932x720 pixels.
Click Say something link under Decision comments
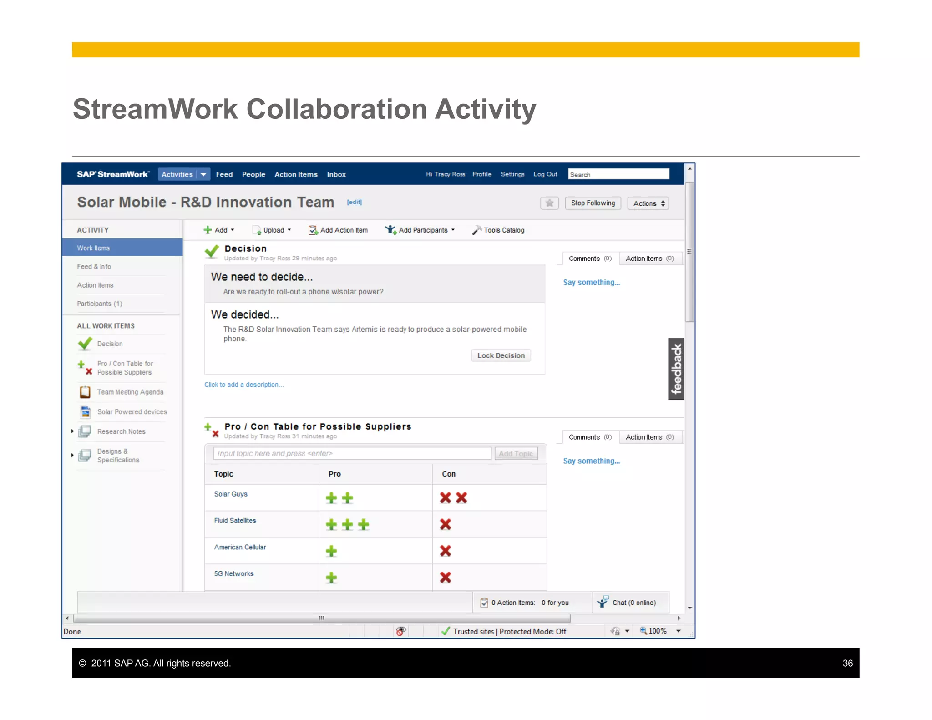pyautogui.click(x=591, y=282)
